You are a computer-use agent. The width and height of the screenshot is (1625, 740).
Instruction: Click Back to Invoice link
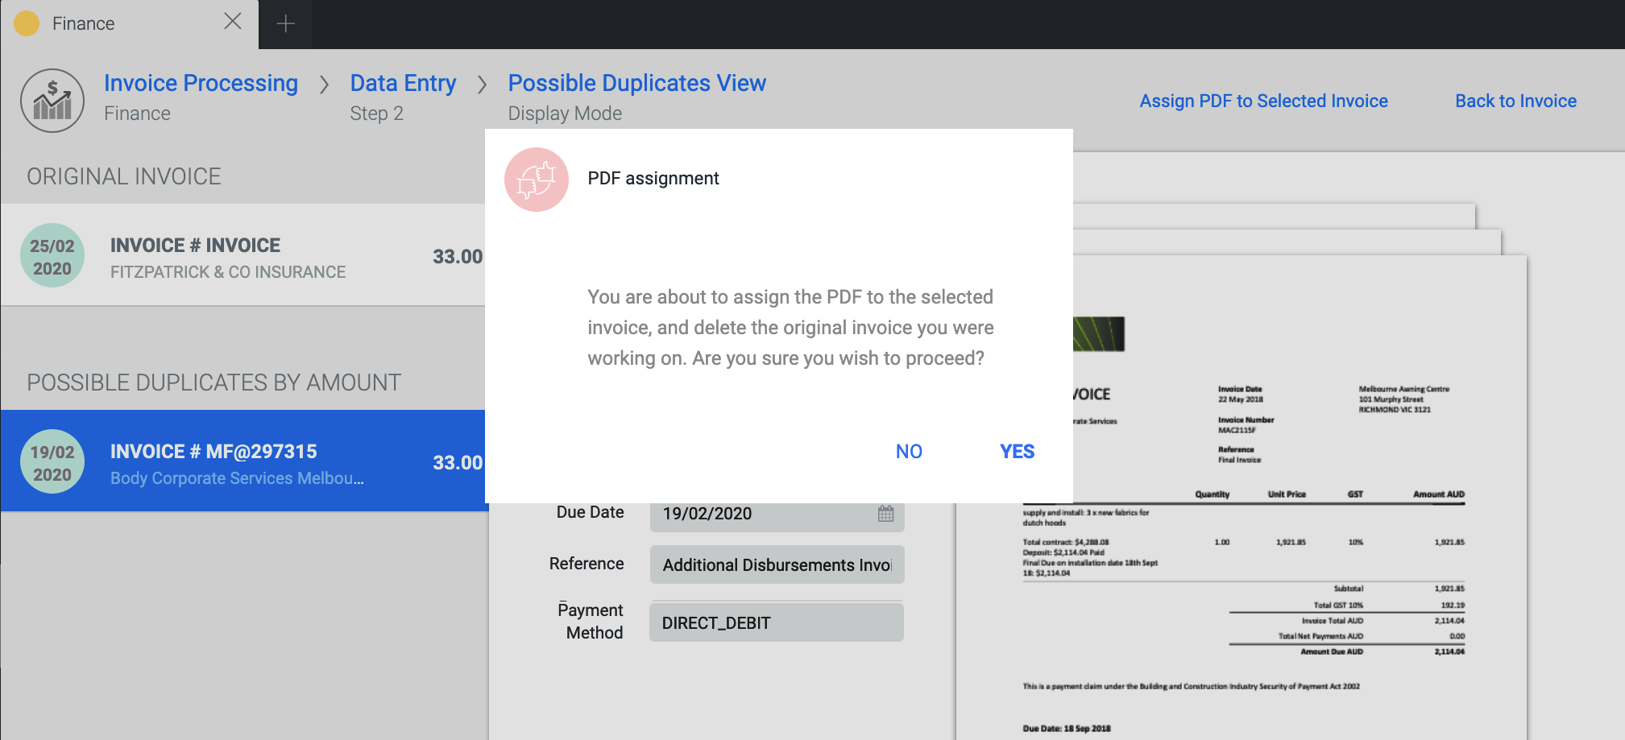[x=1515, y=101]
